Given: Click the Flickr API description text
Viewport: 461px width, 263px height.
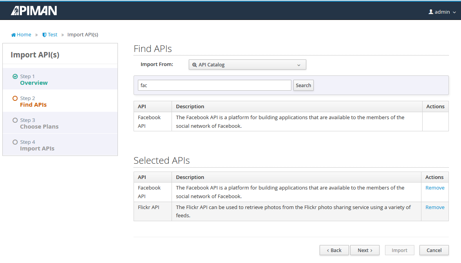Looking at the screenshot, I should (x=293, y=211).
